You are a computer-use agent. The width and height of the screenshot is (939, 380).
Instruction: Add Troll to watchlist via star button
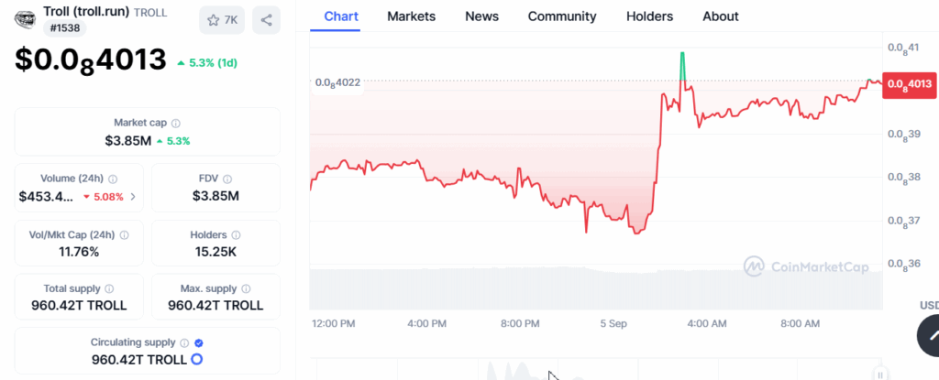tap(222, 19)
